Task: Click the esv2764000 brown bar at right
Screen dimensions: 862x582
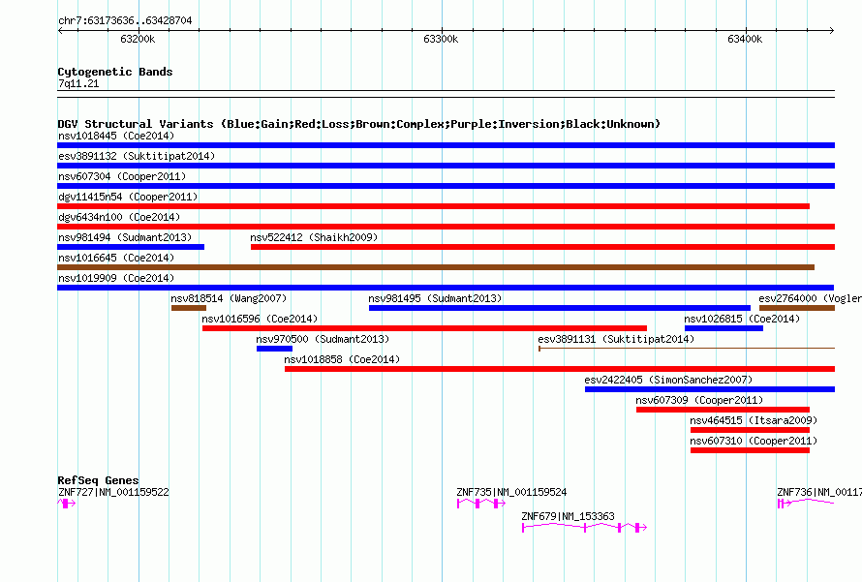Action: (797, 308)
